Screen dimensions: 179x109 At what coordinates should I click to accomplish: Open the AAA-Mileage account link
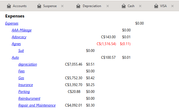coord(22,30)
